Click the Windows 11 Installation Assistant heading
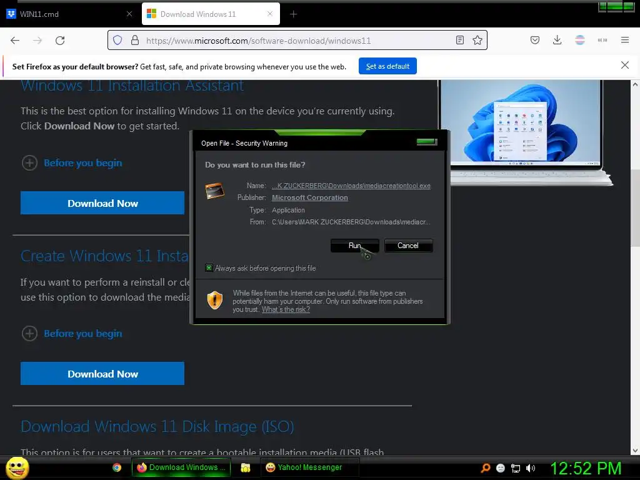The width and height of the screenshot is (640, 480). coord(132,85)
